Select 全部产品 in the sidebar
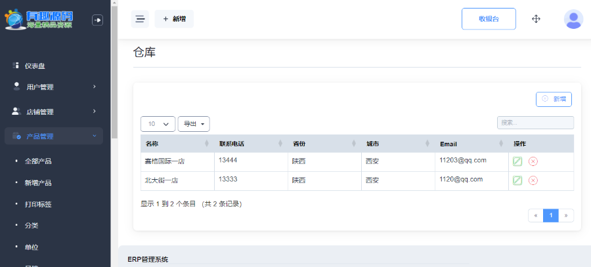 tap(38, 161)
